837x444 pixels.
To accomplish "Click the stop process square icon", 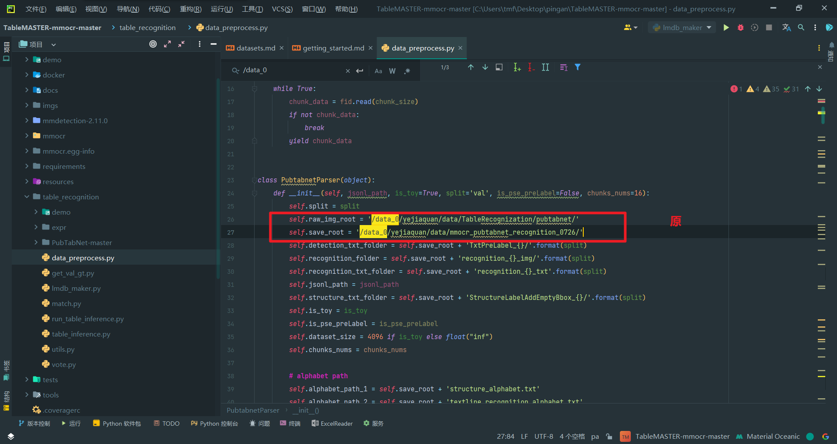I will tap(769, 27).
